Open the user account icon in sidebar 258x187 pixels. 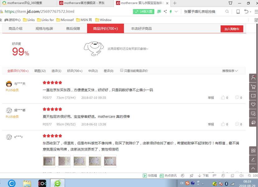tap(253, 78)
